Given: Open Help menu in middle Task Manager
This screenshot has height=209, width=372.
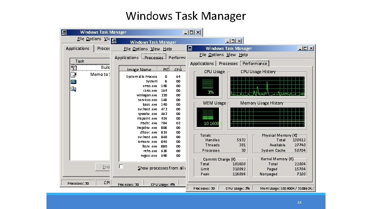Looking at the screenshot, I should click(167, 49).
